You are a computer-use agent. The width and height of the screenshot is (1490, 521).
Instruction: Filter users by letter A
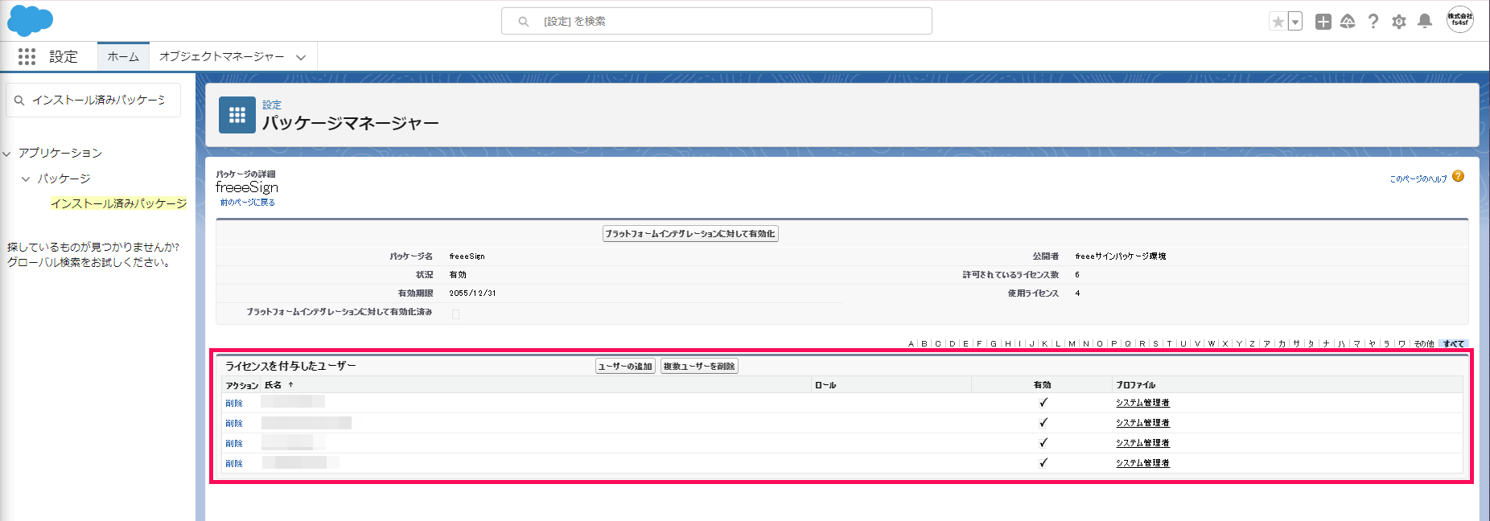pos(911,343)
